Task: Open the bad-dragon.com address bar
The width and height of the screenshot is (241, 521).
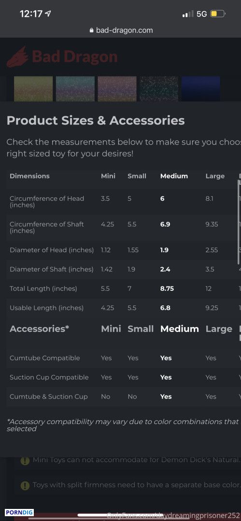Action: click(121, 30)
